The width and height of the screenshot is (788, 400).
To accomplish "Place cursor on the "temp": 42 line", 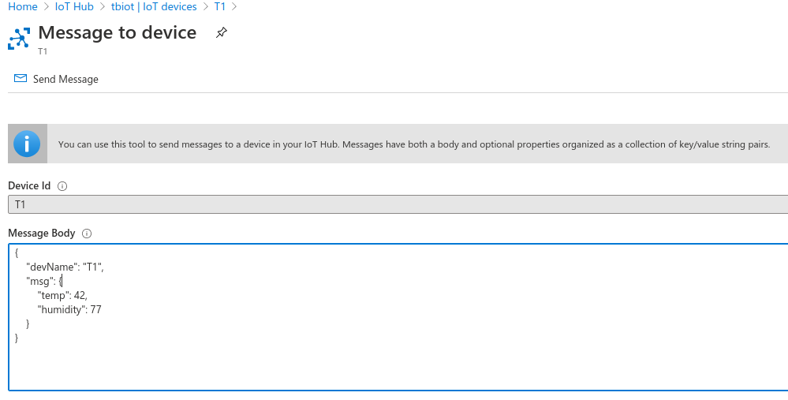I will 62,296.
